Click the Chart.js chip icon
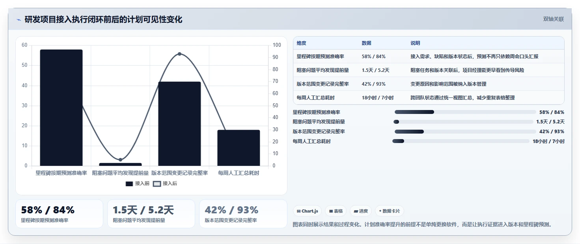 [x=299, y=211]
